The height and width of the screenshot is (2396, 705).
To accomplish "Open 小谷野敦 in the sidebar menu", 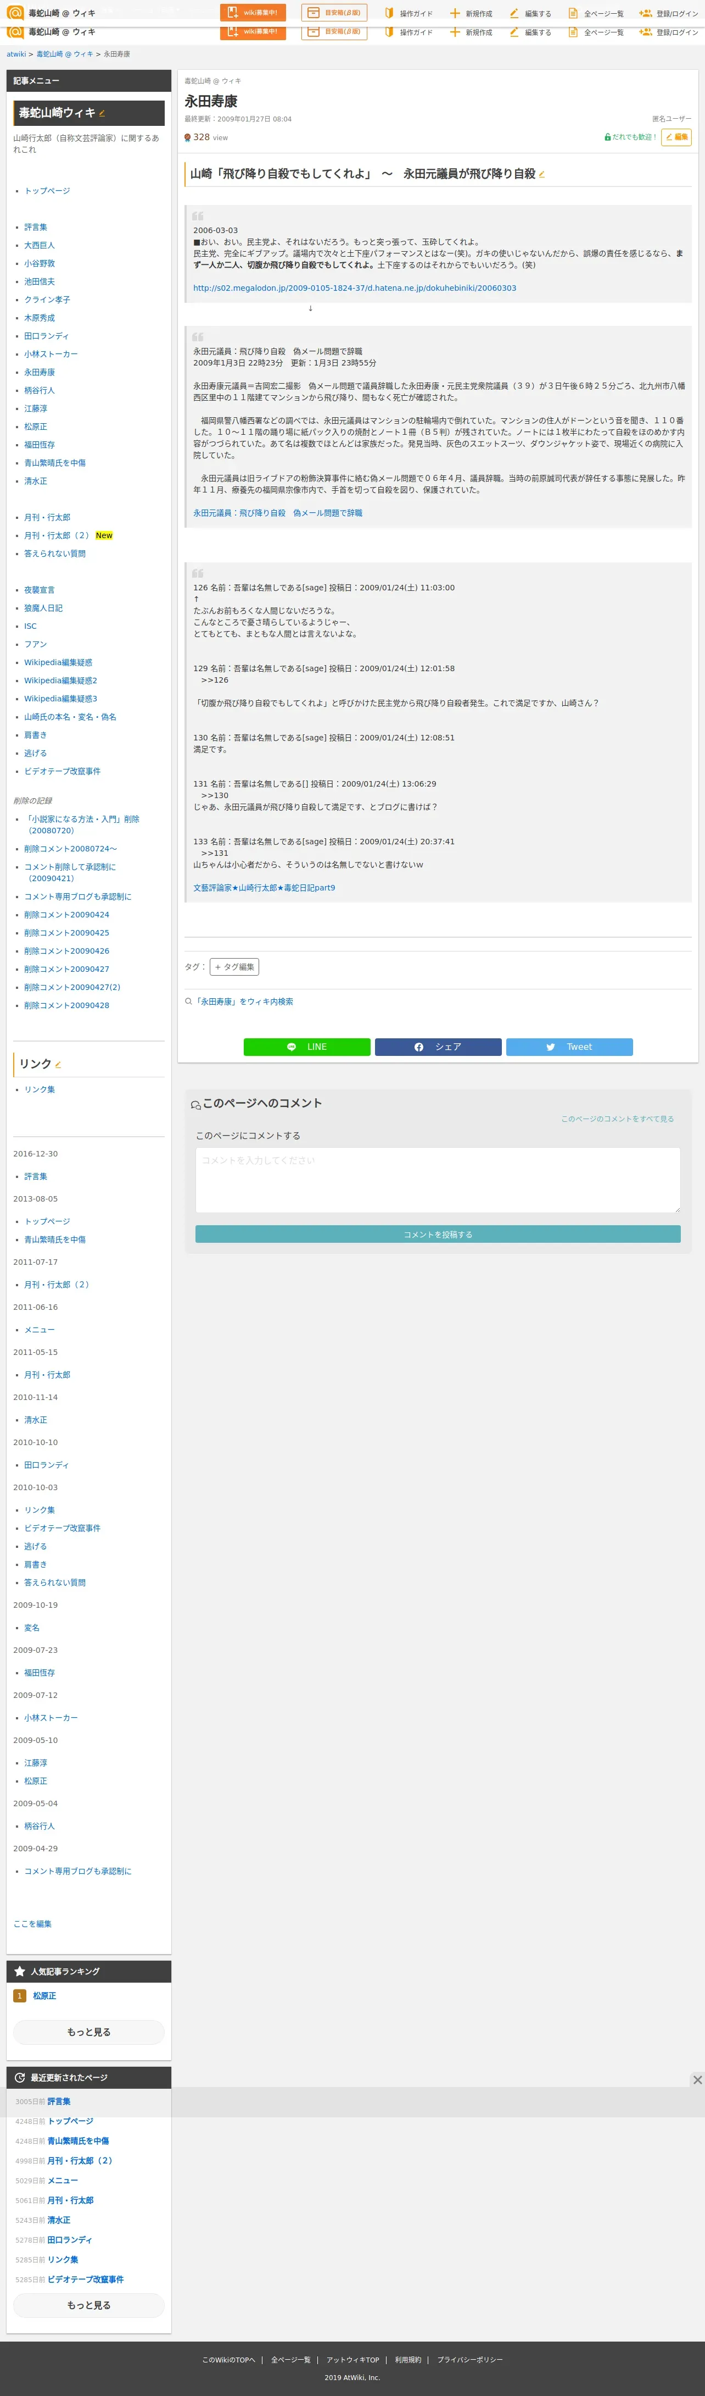I will (x=39, y=264).
